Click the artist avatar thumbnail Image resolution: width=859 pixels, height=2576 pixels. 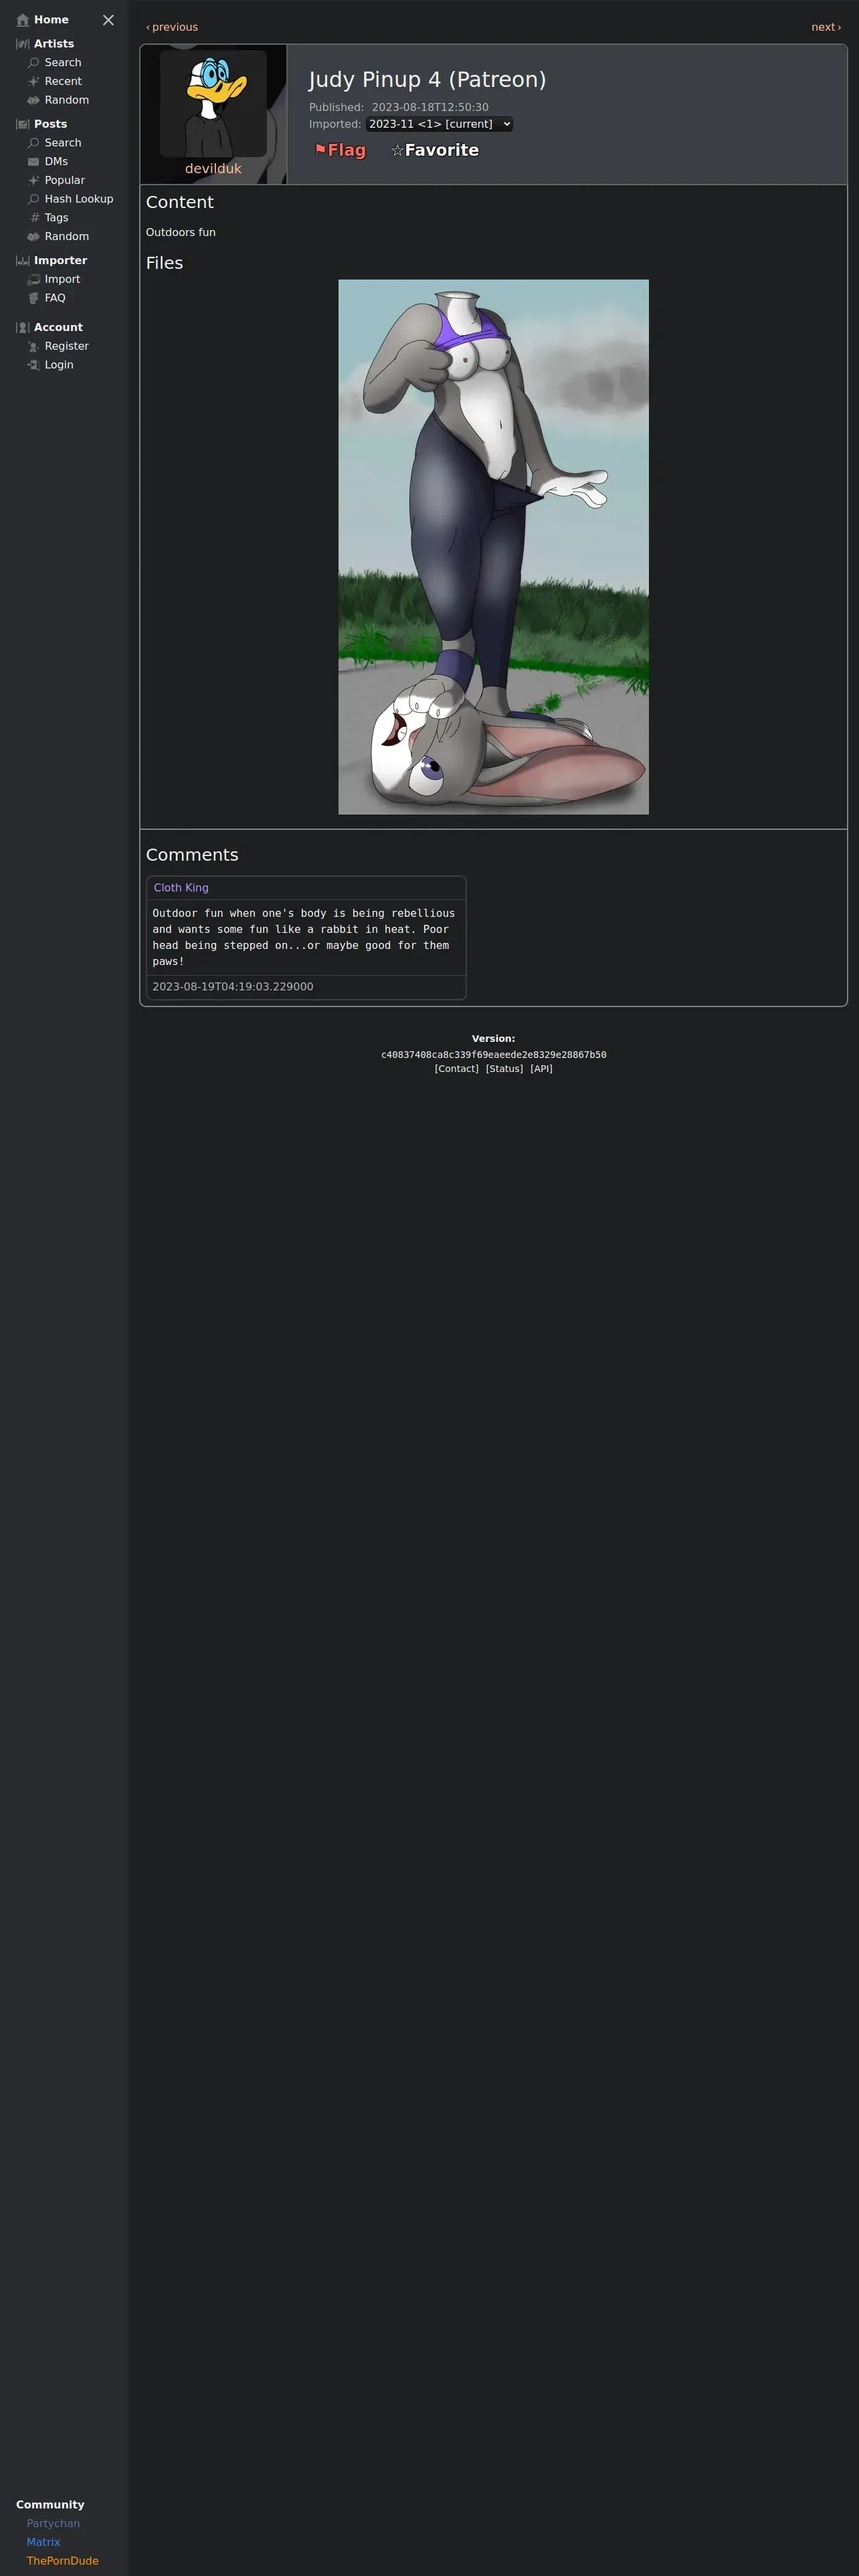pos(213,103)
